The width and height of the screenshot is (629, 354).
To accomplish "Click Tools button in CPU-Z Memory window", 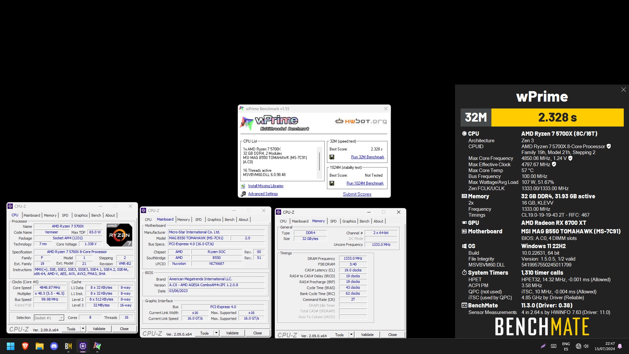I will pos(339,335).
